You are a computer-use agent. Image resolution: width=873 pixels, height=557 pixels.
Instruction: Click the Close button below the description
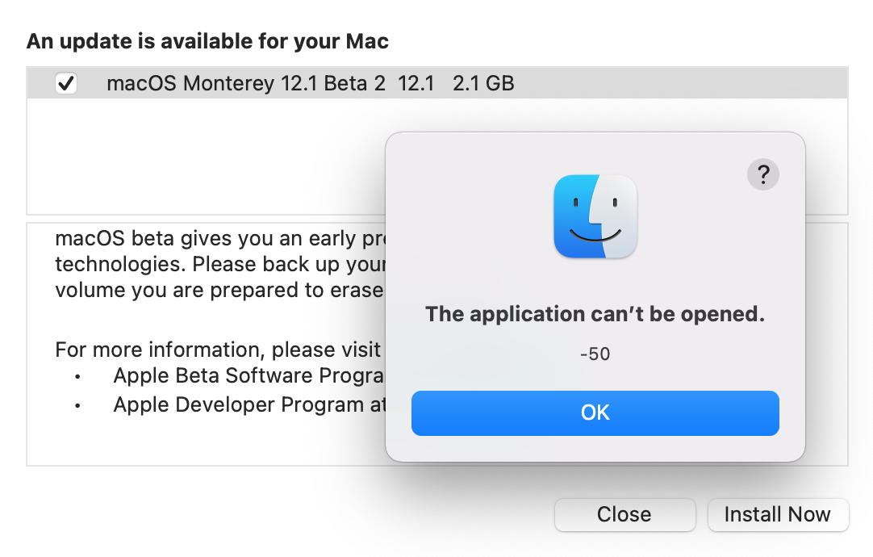[624, 514]
